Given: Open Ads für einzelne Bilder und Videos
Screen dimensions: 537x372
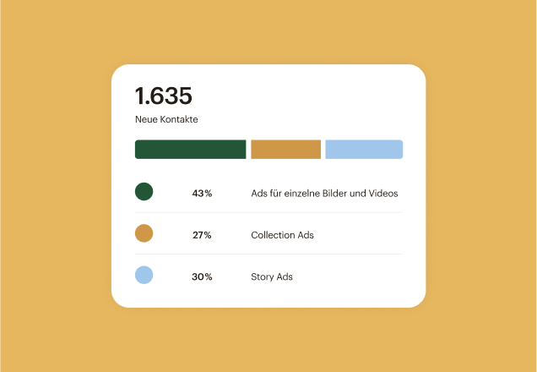Looking at the screenshot, I should tap(324, 194).
